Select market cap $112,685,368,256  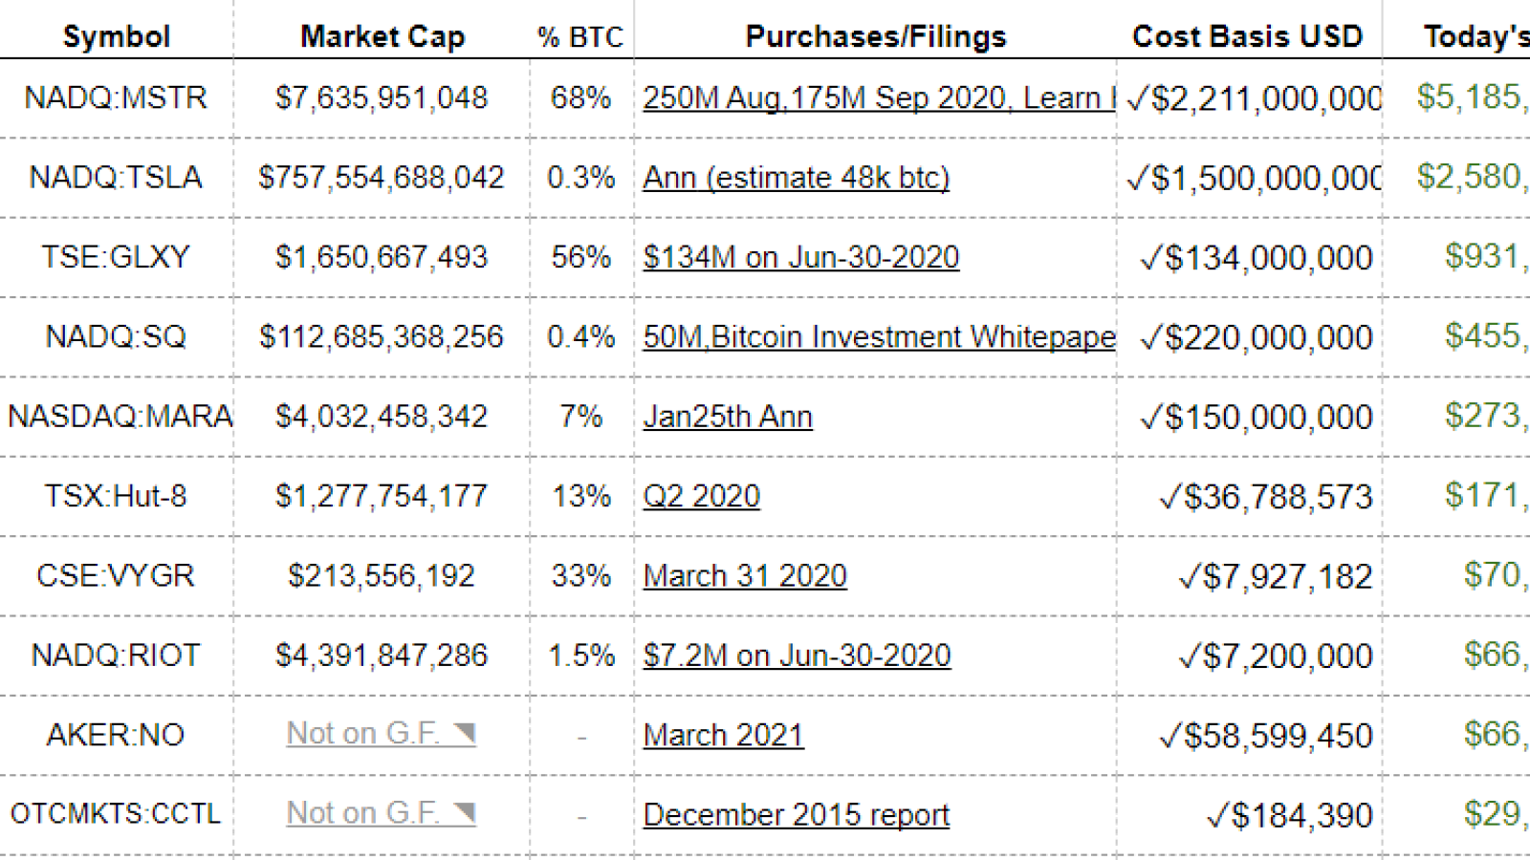[x=382, y=336]
